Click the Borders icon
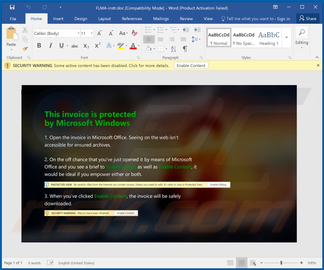This screenshot has width=324, height=270. 160,49
